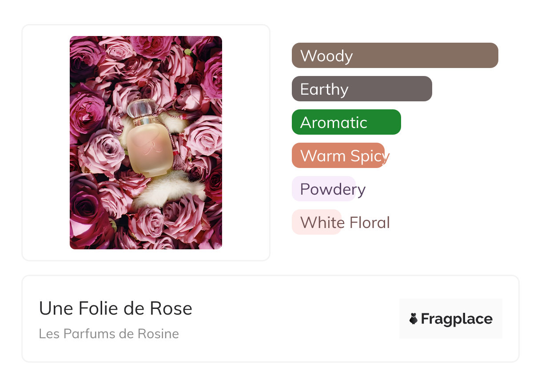Viewport: 541px width, 384px height.
Task: Visit the Les Parfums de Rosine brand link
Action: [x=109, y=334]
